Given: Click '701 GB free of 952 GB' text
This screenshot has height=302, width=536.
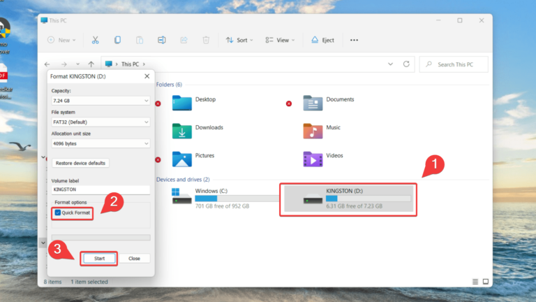Looking at the screenshot, I should coord(222,206).
